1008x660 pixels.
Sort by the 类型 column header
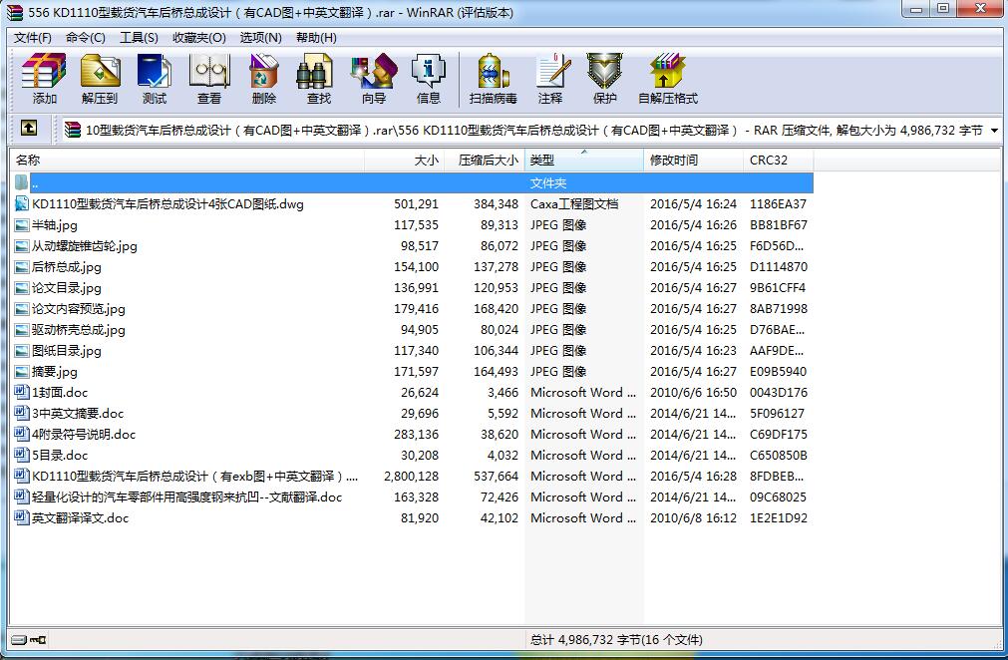coord(584,161)
